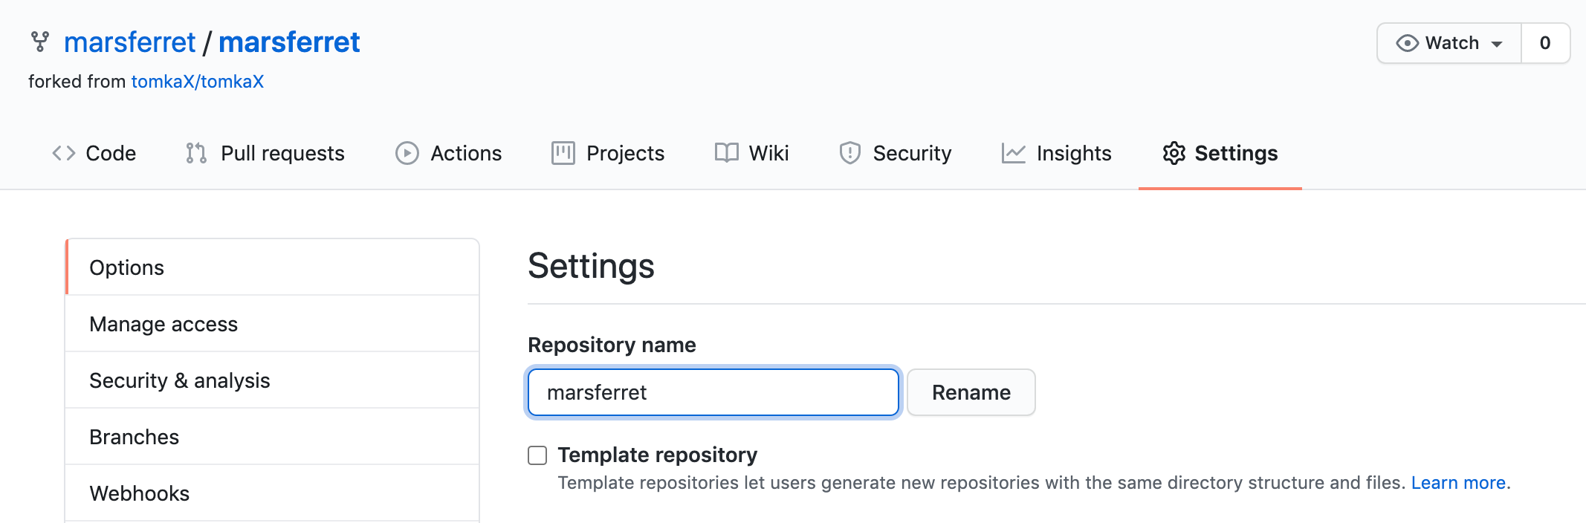Open the bold marsferret repository link
The image size is (1586, 523).
coord(289,42)
